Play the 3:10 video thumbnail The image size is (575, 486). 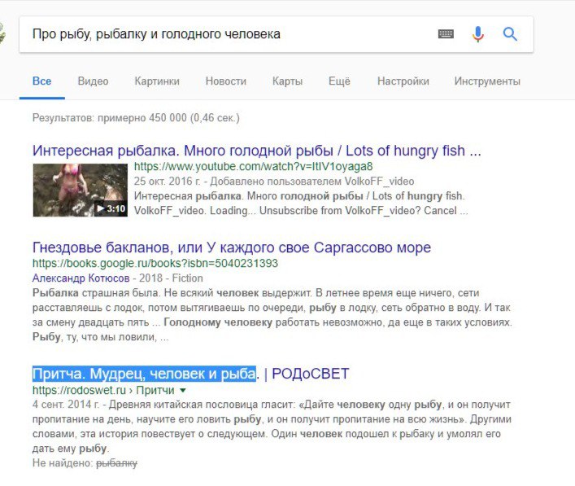(81, 190)
